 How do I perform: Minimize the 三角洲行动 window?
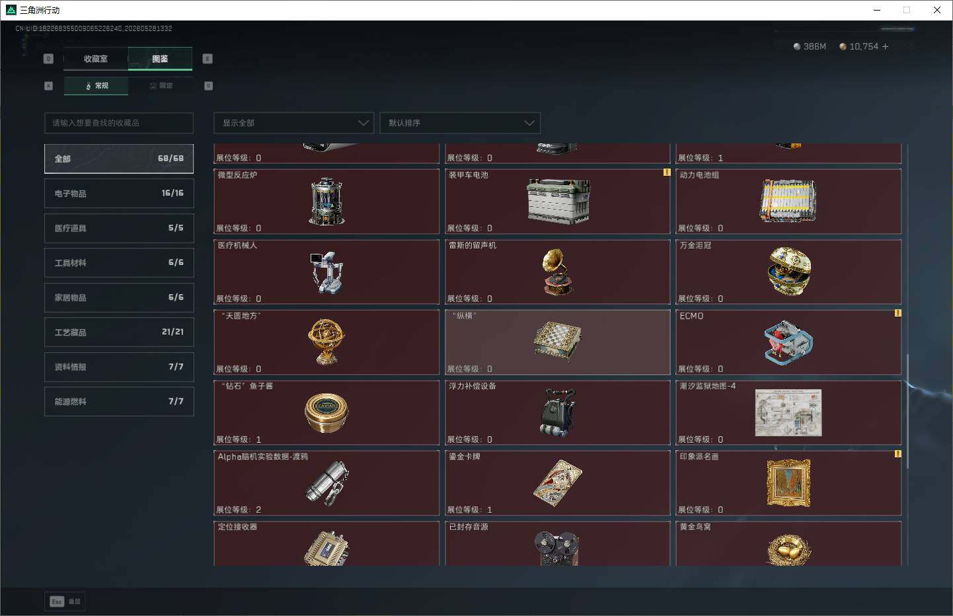tap(877, 10)
